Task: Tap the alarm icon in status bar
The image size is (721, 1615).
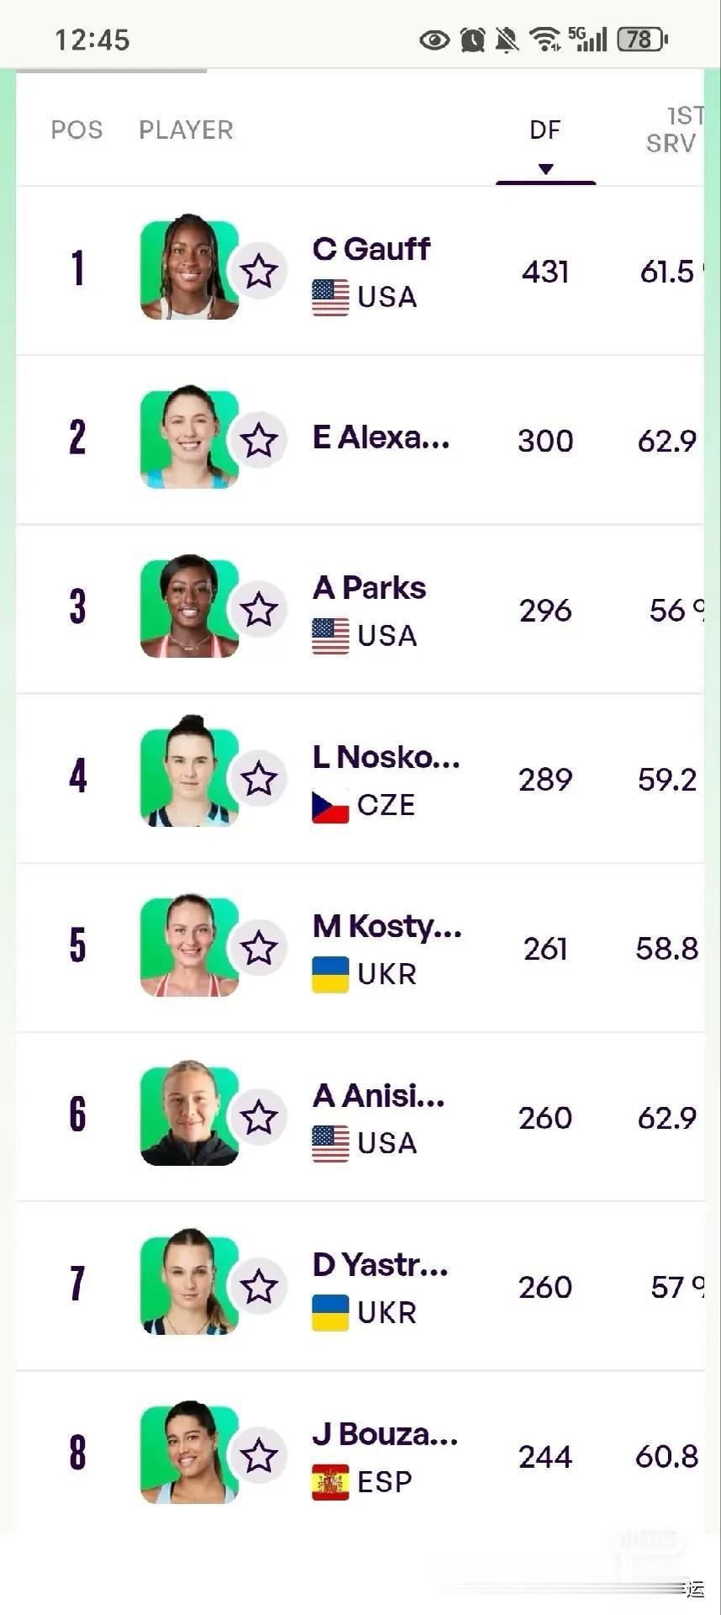Action: pos(473,40)
